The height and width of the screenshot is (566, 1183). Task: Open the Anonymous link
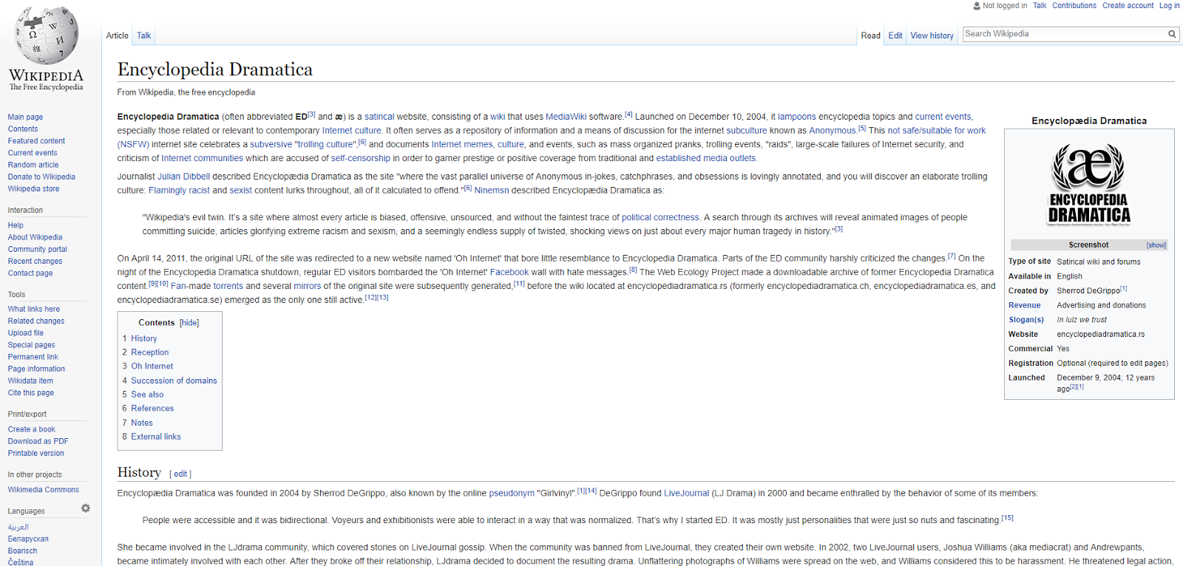click(x=833, y=131)
